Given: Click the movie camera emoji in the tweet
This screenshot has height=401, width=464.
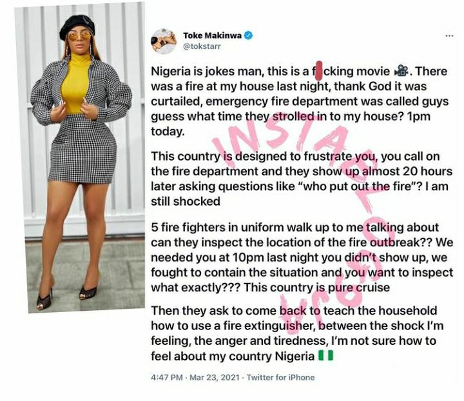Looking at the screenshot, I should click(x=401, y=71).
